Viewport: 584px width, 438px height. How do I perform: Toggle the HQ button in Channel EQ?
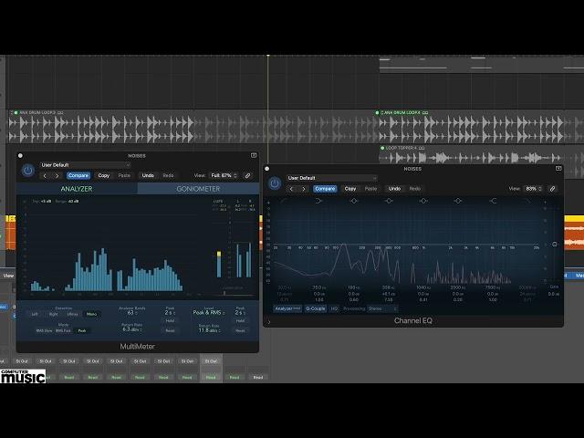click(x=334, y=308)
